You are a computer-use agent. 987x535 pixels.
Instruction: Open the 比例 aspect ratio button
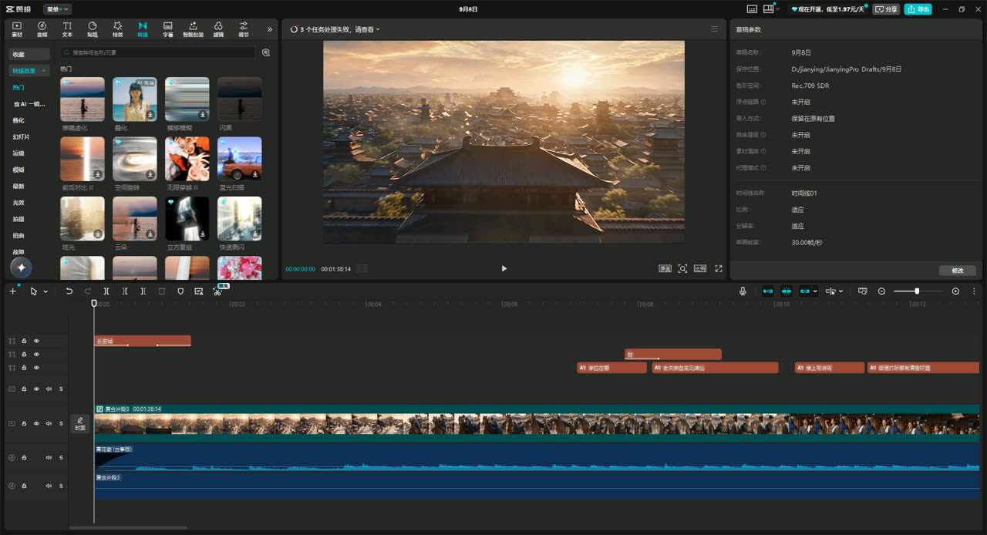700,268
